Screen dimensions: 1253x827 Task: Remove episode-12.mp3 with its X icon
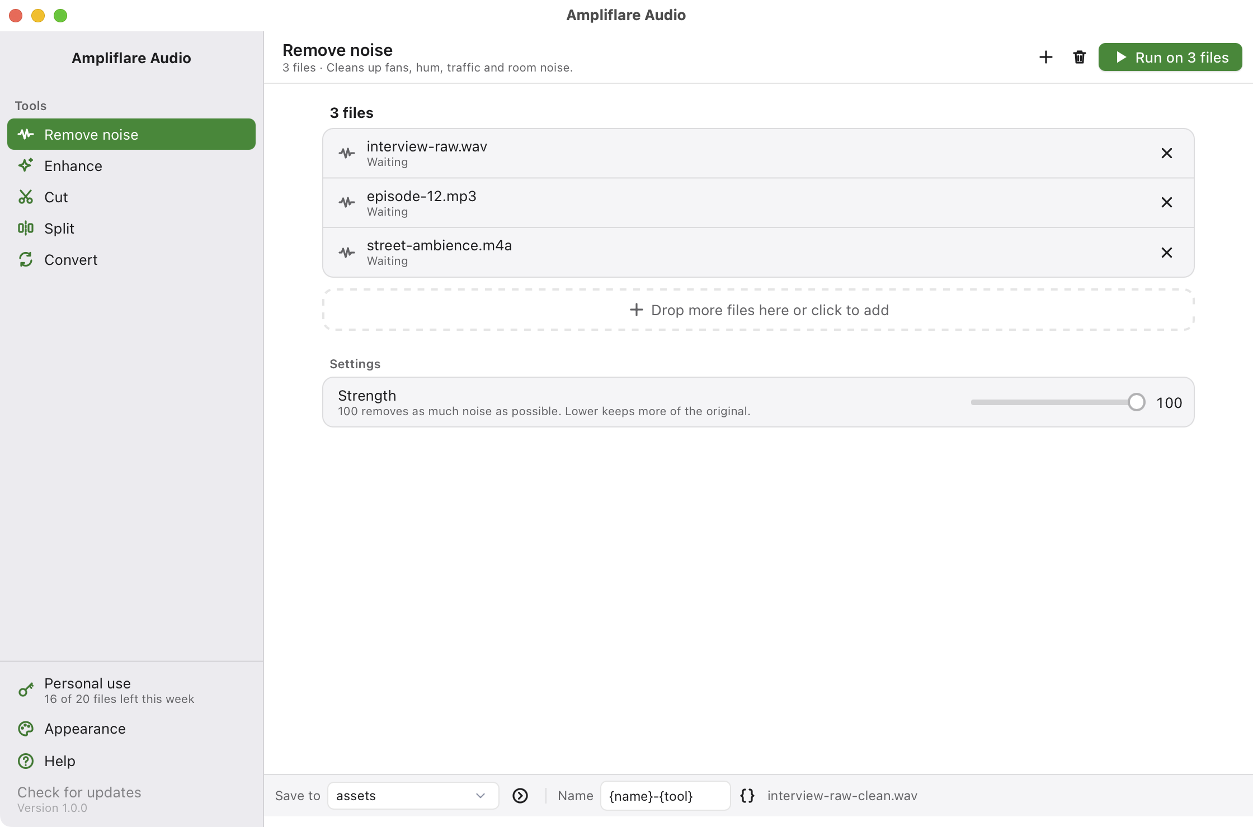pyautogui.click(x=1167, y=202)
